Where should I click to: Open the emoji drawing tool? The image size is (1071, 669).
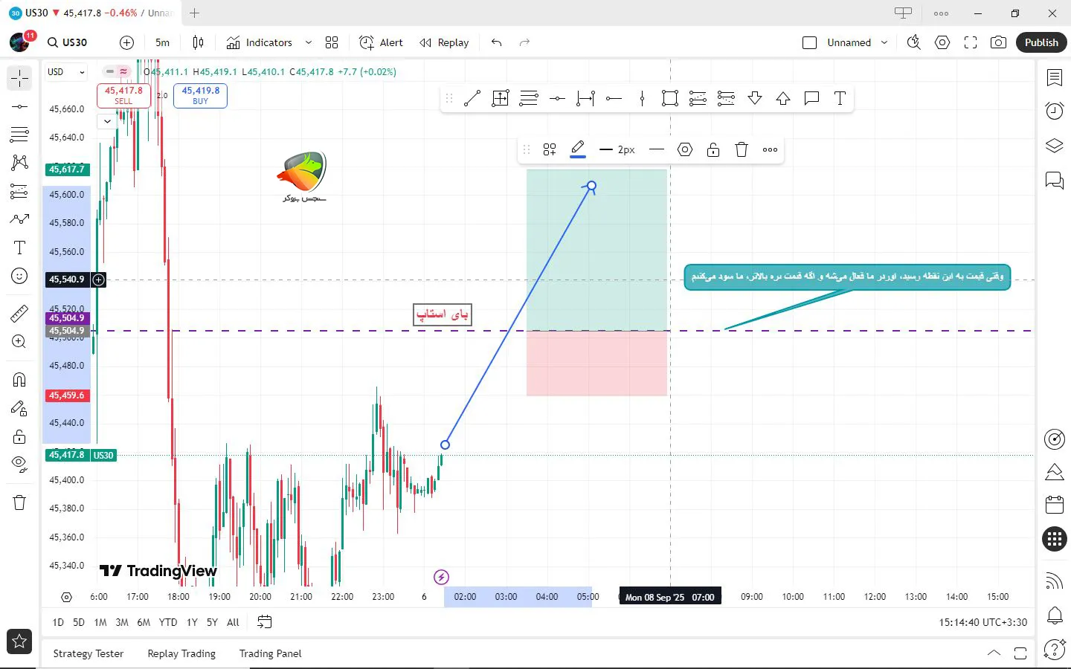tap(19, 276)
